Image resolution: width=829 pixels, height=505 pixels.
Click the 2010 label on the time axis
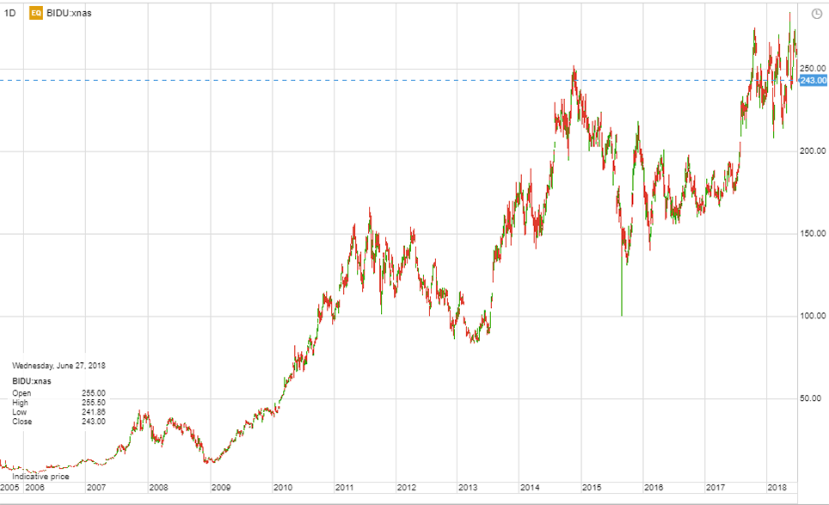click(283, 488)
